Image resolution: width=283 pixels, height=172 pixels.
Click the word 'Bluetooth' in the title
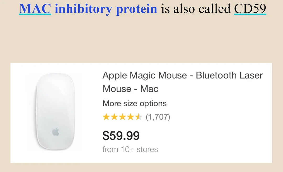point(216,75)
